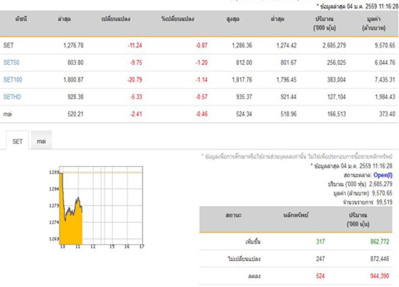This screenshot has height=287, width=399.
Task: Click SET100 low value 1,796.45
Action: 286,80
